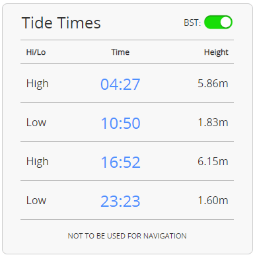Click the BST: label
This screenshot has width=255, height=257.
pos(192,22)
